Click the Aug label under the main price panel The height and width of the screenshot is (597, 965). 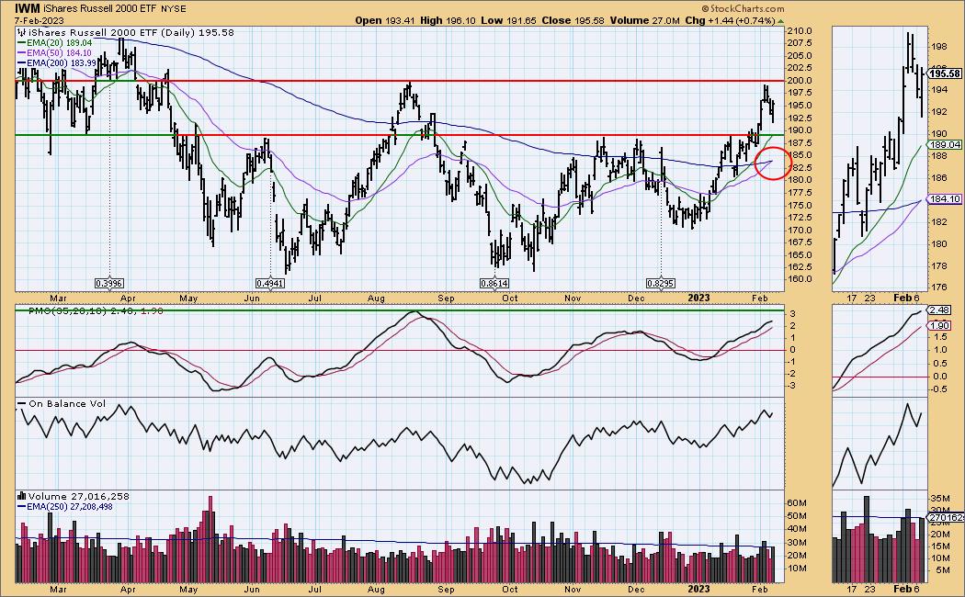coord(376,298)
